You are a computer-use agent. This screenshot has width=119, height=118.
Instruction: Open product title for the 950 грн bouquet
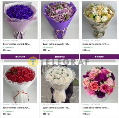(56, 108)
